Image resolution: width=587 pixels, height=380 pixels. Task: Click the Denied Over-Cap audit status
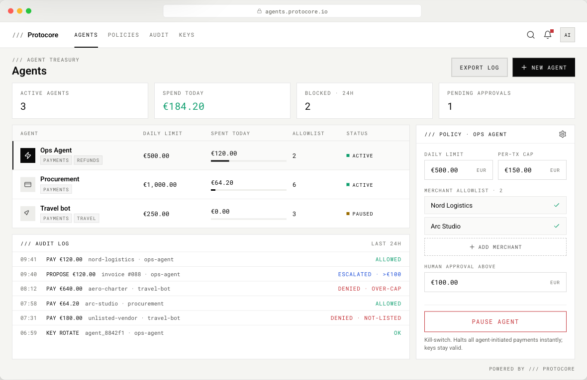[x=370, y=289]
